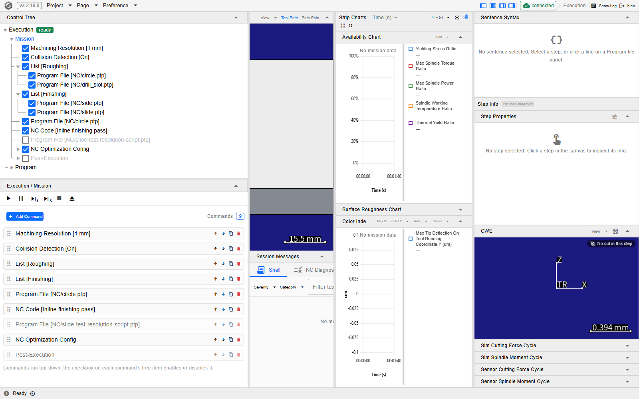Viewport: 639px width, 399px height.
Task: Click the eject icon in Execution toolbar
Action: 72,198
